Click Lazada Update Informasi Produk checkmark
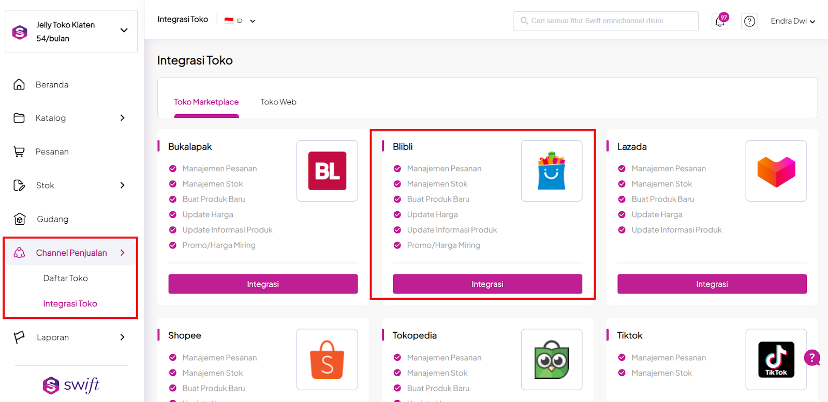 coord(622,230)
